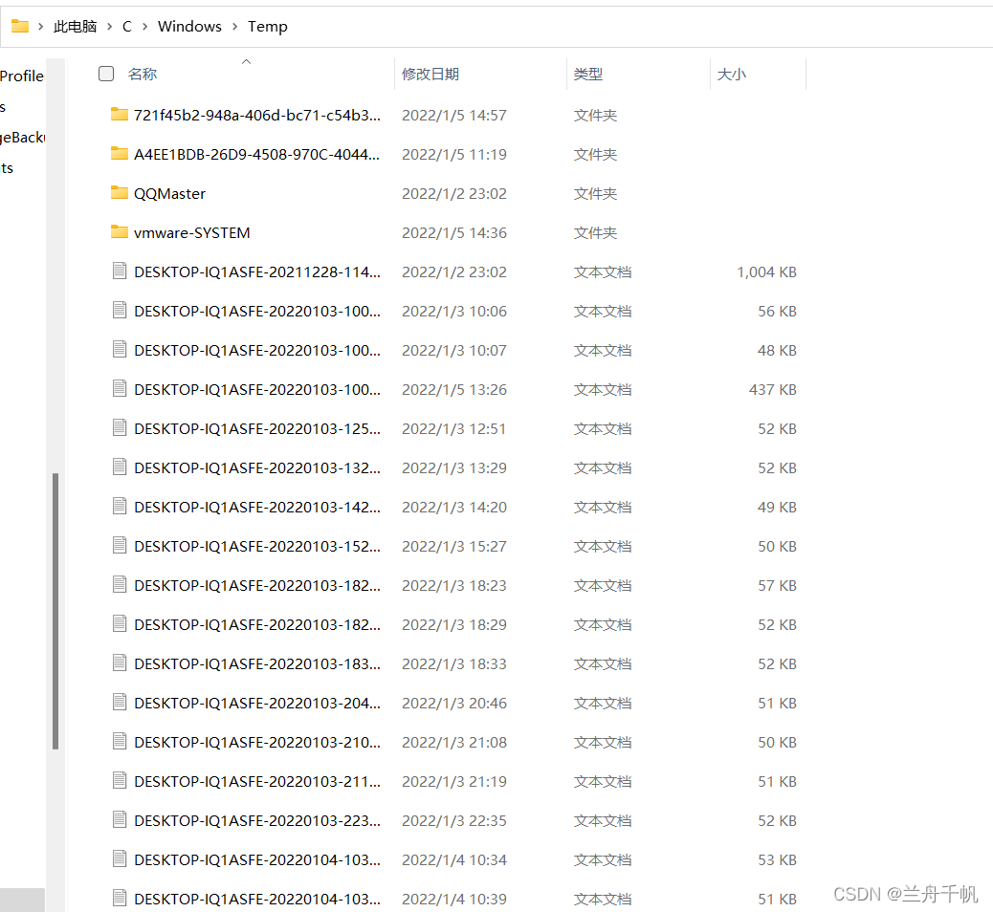Viewport: 993px width, 912px height.
Task: Sort by 名称 column header
Action: click(143, 74)
